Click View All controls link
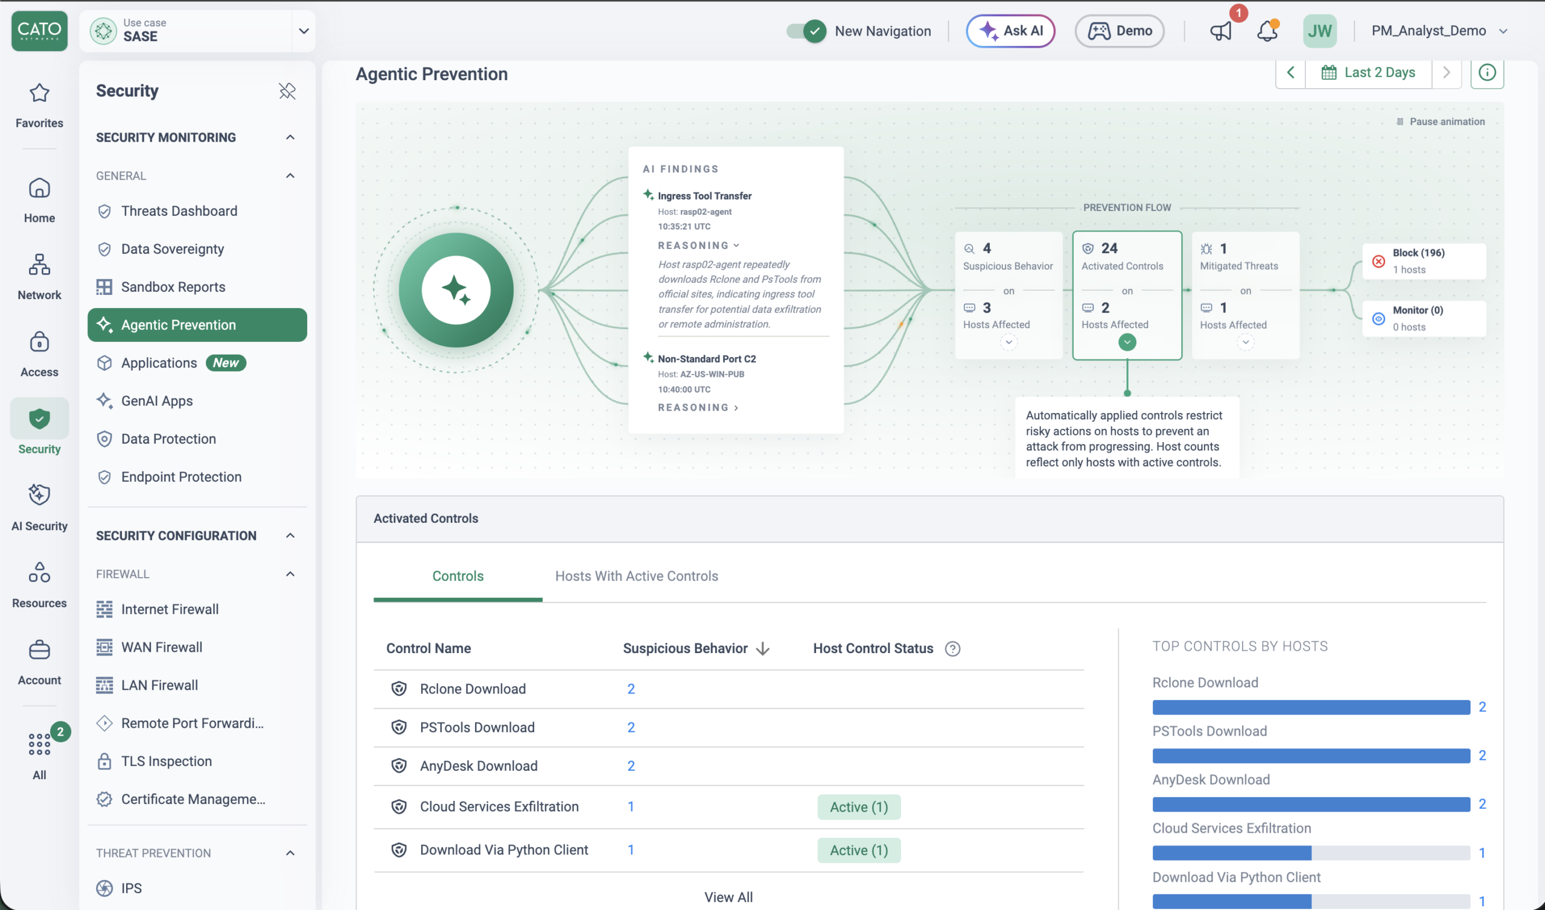 tap(728, 897)
